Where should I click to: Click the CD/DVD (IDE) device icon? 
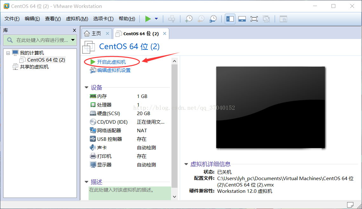coord(93,122)
